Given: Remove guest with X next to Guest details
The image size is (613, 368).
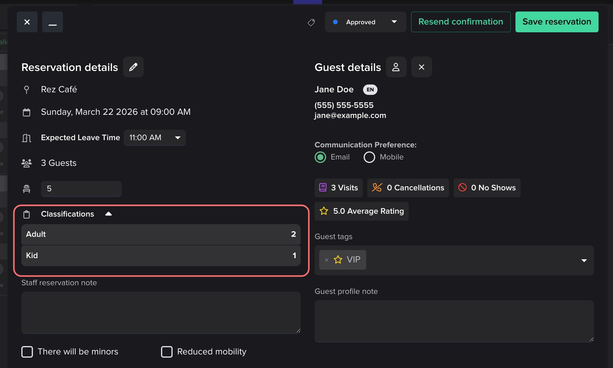Looking at the screenshot, I should (421, 67).
